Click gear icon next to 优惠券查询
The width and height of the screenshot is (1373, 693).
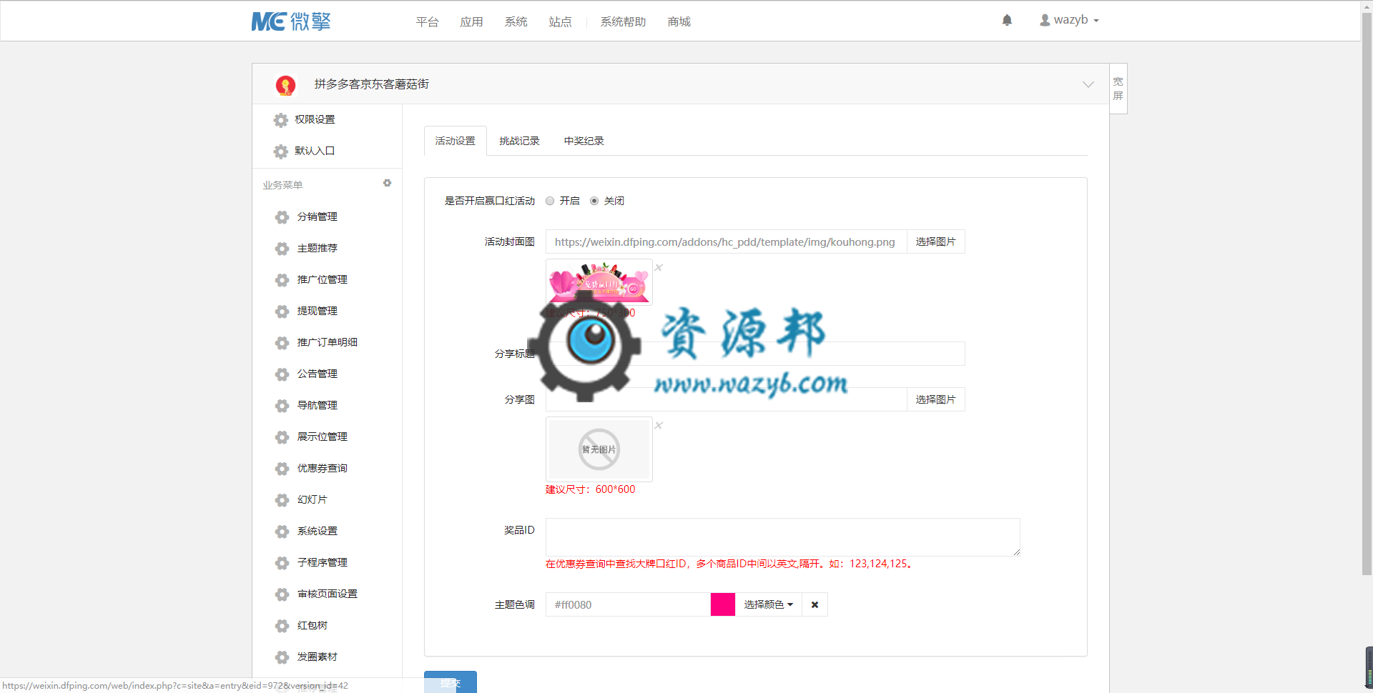pyautogui.click(x=282, y=469)
